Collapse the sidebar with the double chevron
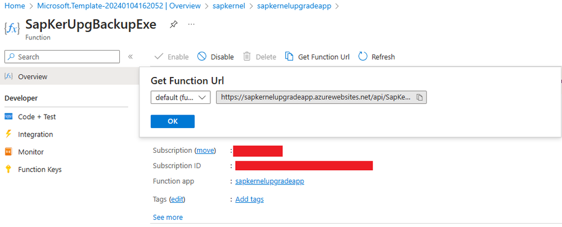562x227 pixels. 131,57
